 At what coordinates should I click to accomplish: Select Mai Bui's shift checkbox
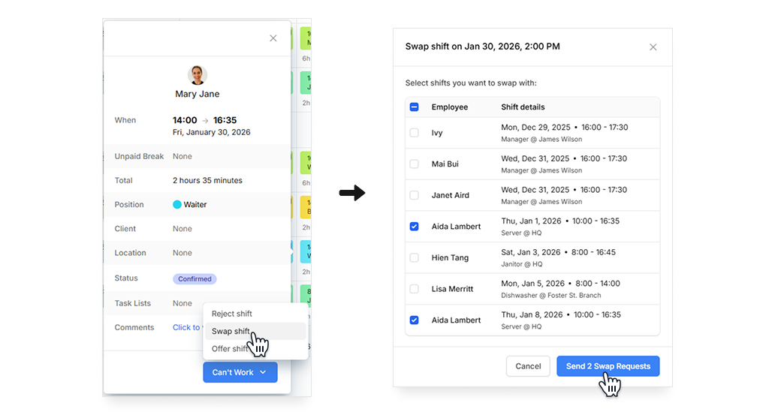415,164
